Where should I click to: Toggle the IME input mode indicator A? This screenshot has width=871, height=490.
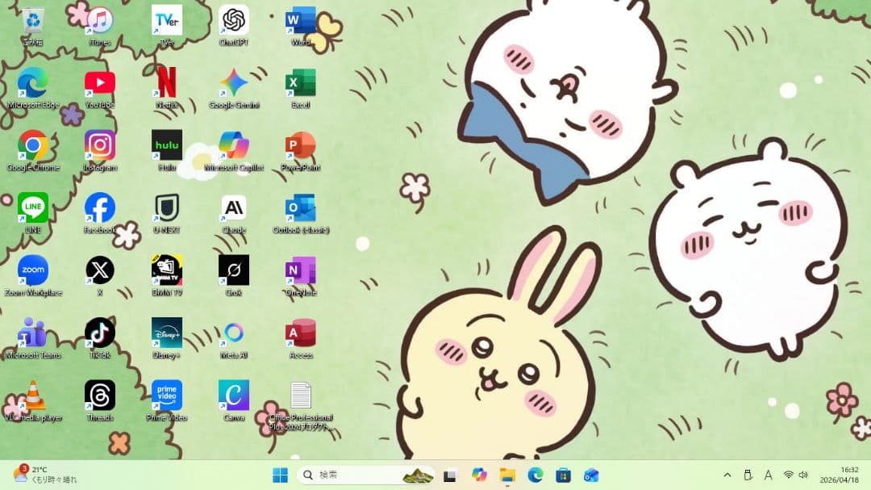(x=769, y=475)
